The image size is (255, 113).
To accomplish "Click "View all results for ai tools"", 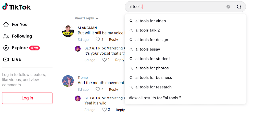I will coord(155,98).
